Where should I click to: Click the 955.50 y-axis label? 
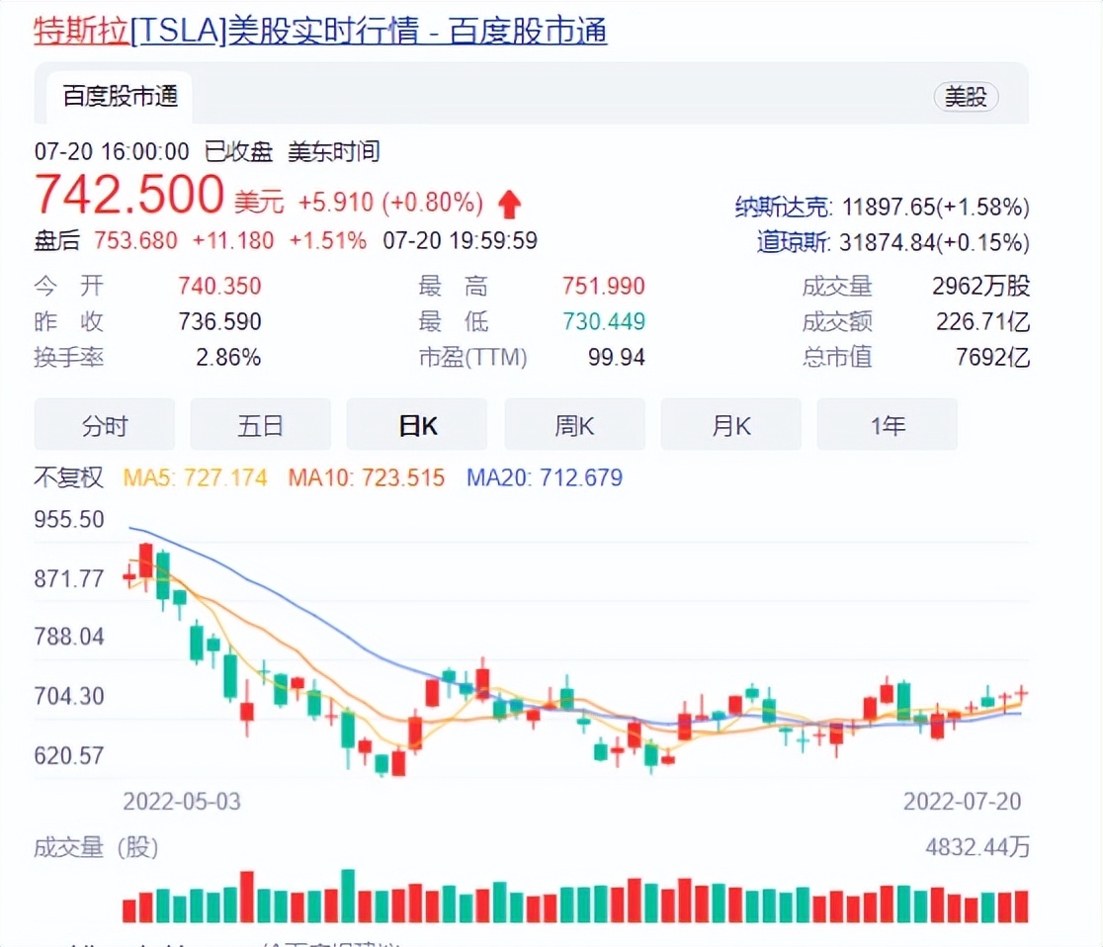click(69, 519)
